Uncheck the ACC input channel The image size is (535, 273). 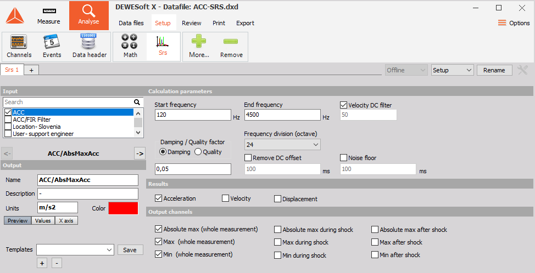pos(8,112)
